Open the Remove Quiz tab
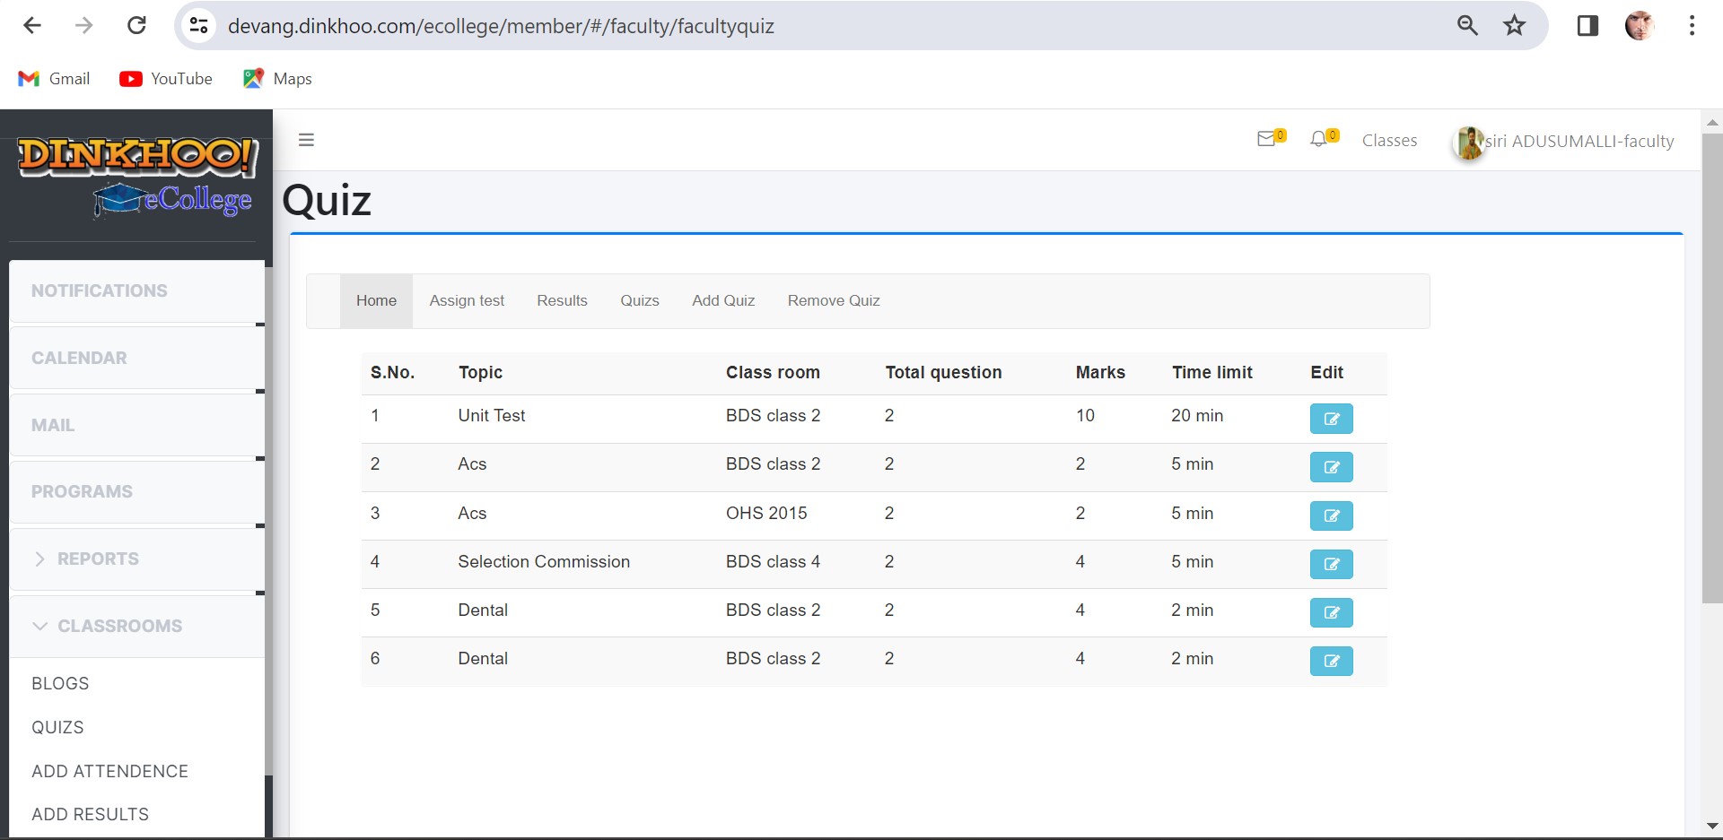Viewport: 1723px width, 840px height. [834, 301]
